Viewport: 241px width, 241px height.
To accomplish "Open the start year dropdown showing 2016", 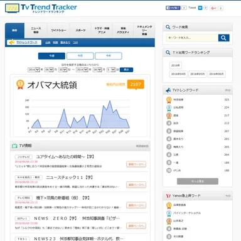I will (x=34, y=70).
